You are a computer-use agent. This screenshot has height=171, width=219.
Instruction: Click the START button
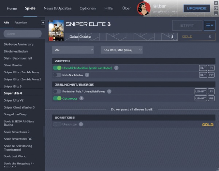click(x=187, y=26)
